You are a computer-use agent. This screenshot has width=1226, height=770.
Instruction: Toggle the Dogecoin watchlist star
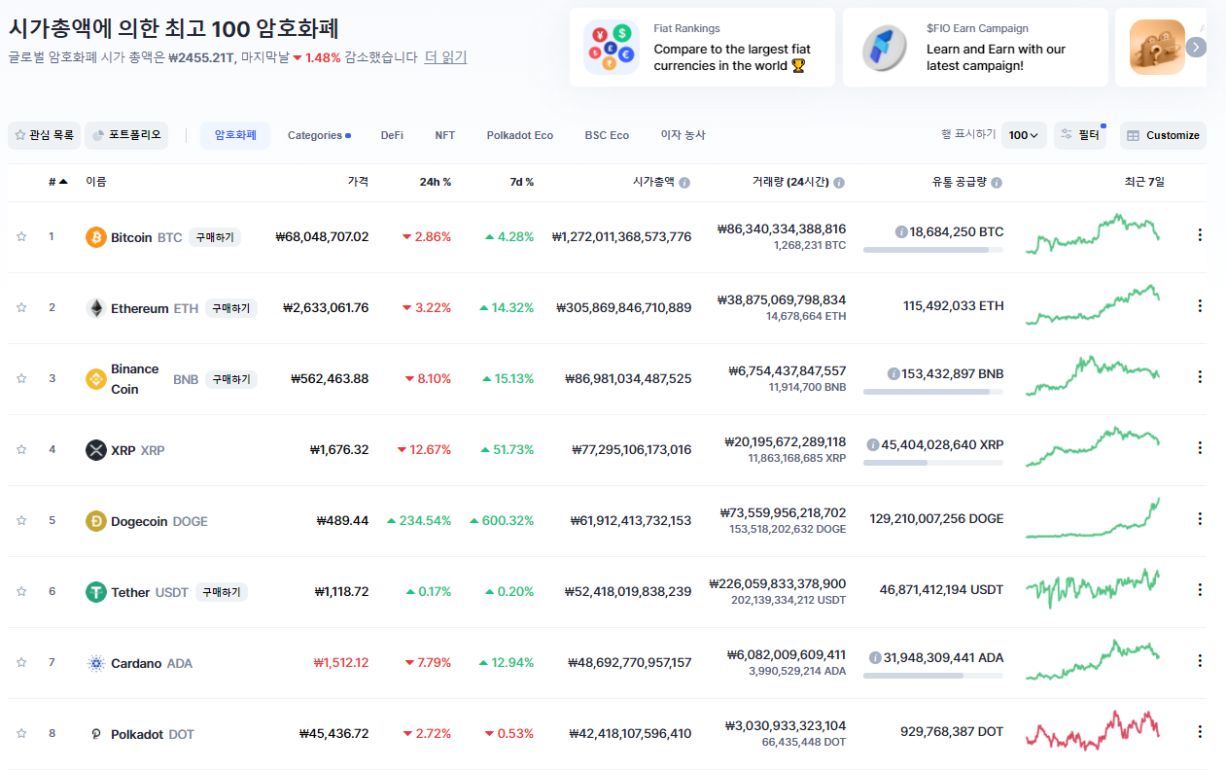click(20, 521)
